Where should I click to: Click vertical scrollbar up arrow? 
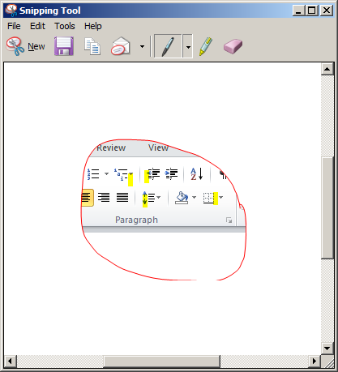327,69
